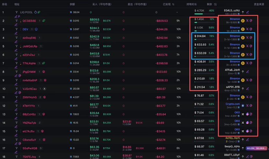This screenshot has width=269, height=159.
Task: Click the swap icon next to 已实现
Action: click(x=173, y=4)
